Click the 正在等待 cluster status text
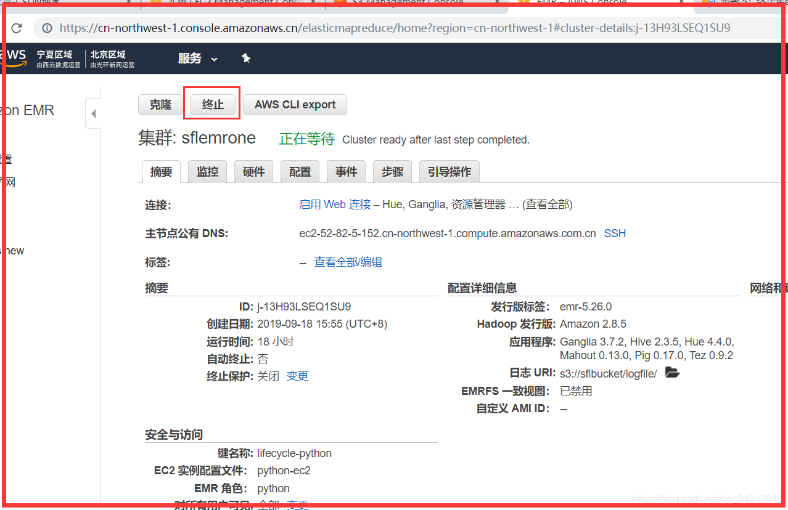The height and width of the screenshot is (510, 788). pos(306,139)
